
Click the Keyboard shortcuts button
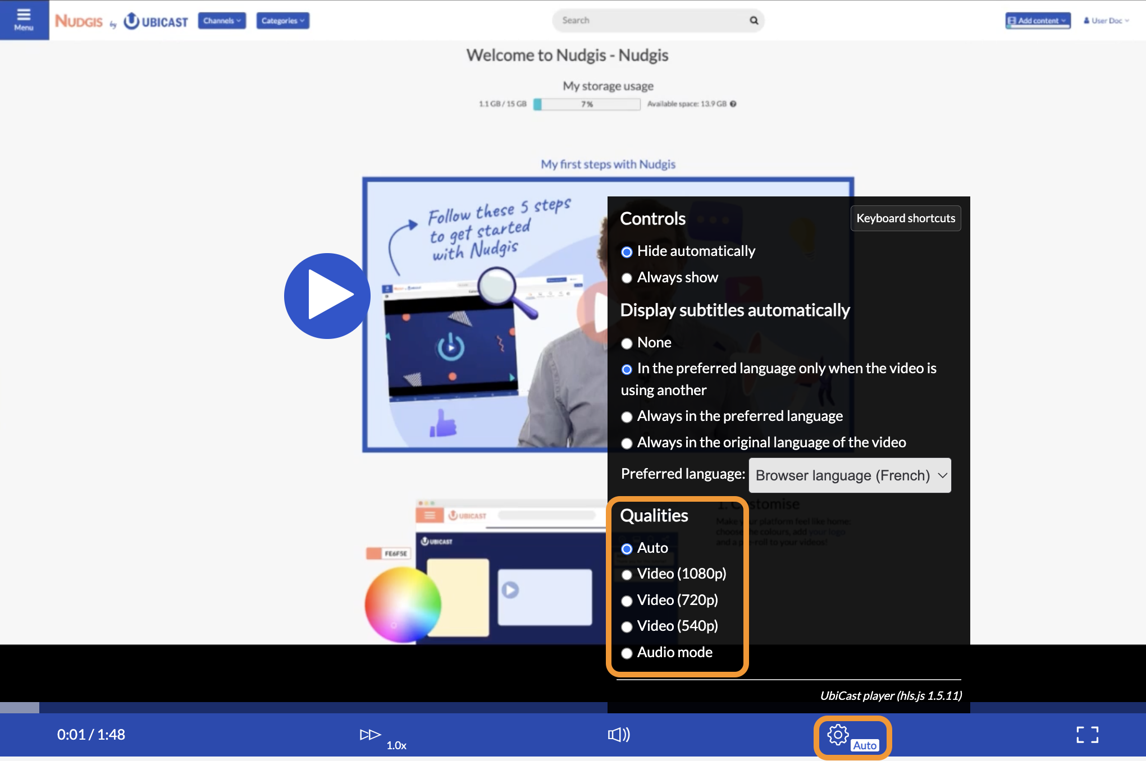coord(906,218)
